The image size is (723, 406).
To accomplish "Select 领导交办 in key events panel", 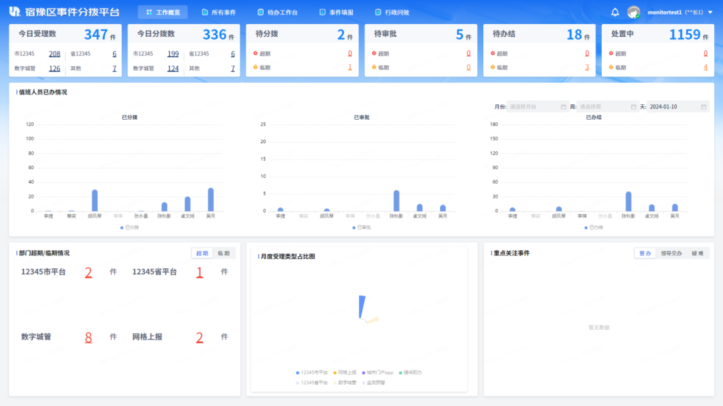I will click(x=671, y=253).
